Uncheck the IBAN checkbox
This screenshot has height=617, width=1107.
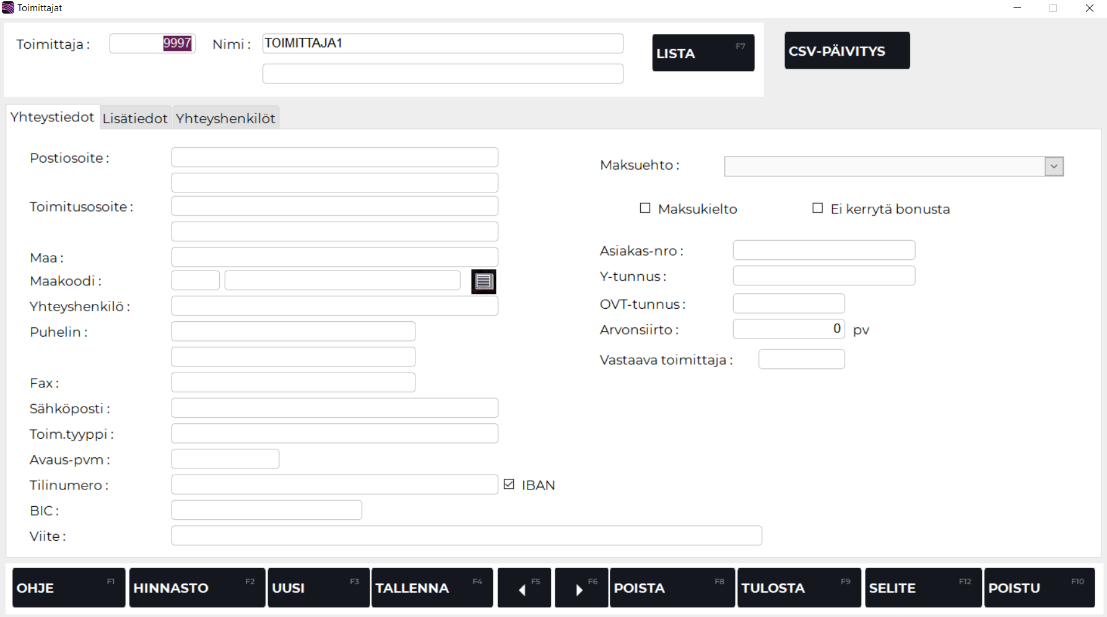[509, 485]
